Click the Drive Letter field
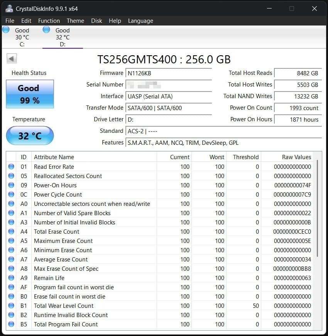Image resolution: width=328 pixels, height=336 pixels. 169,120
